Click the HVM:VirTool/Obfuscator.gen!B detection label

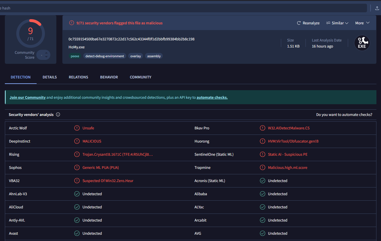tap(293, 141)
